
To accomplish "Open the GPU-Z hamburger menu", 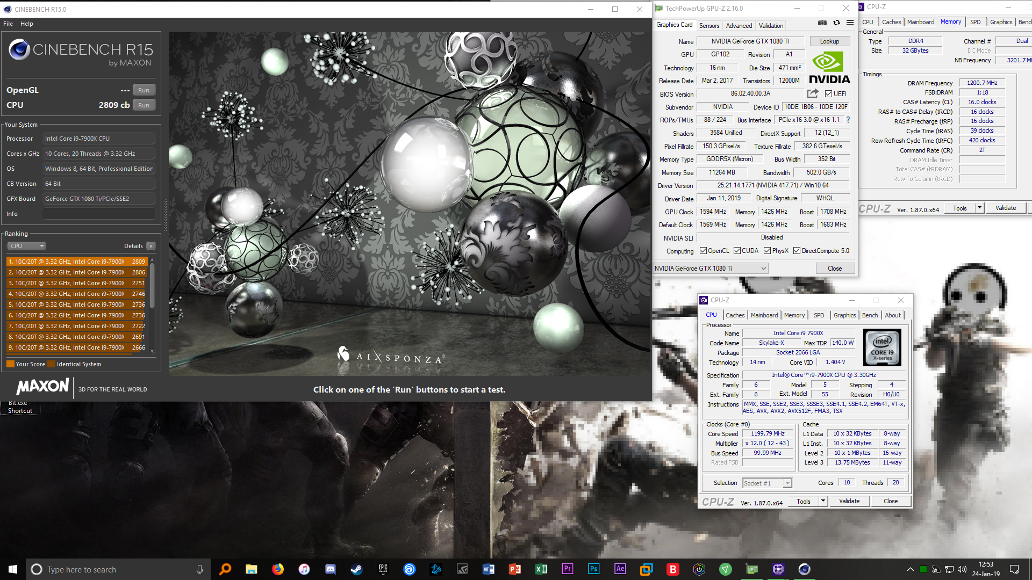I will point(850,23).
